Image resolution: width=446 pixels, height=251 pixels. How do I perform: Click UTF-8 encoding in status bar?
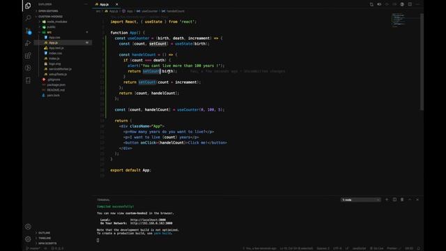pos(337,248)
